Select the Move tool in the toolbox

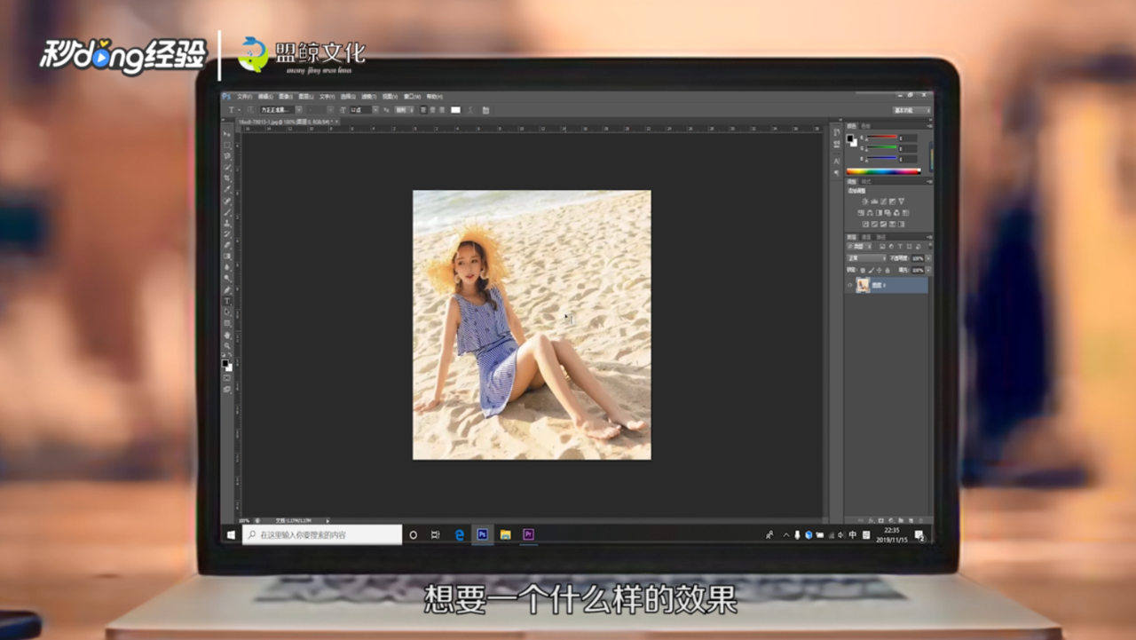pos(227,134)
